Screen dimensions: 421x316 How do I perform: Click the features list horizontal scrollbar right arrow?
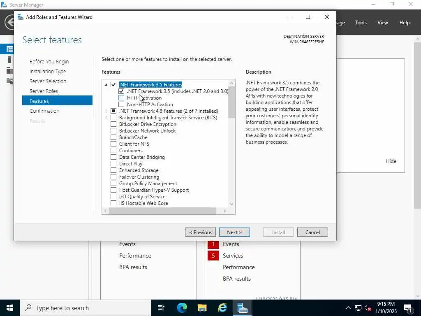[x=225, y=211]
